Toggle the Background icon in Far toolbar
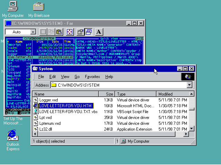Screen dimensions: 221x165 [89, 32]
